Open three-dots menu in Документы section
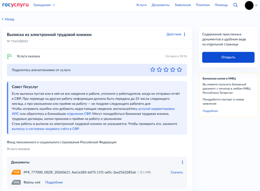Image resolution: width=260 pixels, height=191 pixels. tap(182, 162)
